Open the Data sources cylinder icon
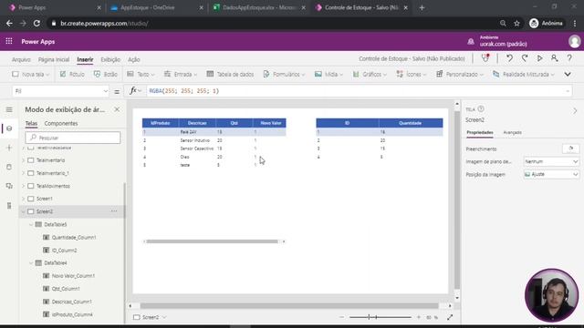 click(9, 167)
